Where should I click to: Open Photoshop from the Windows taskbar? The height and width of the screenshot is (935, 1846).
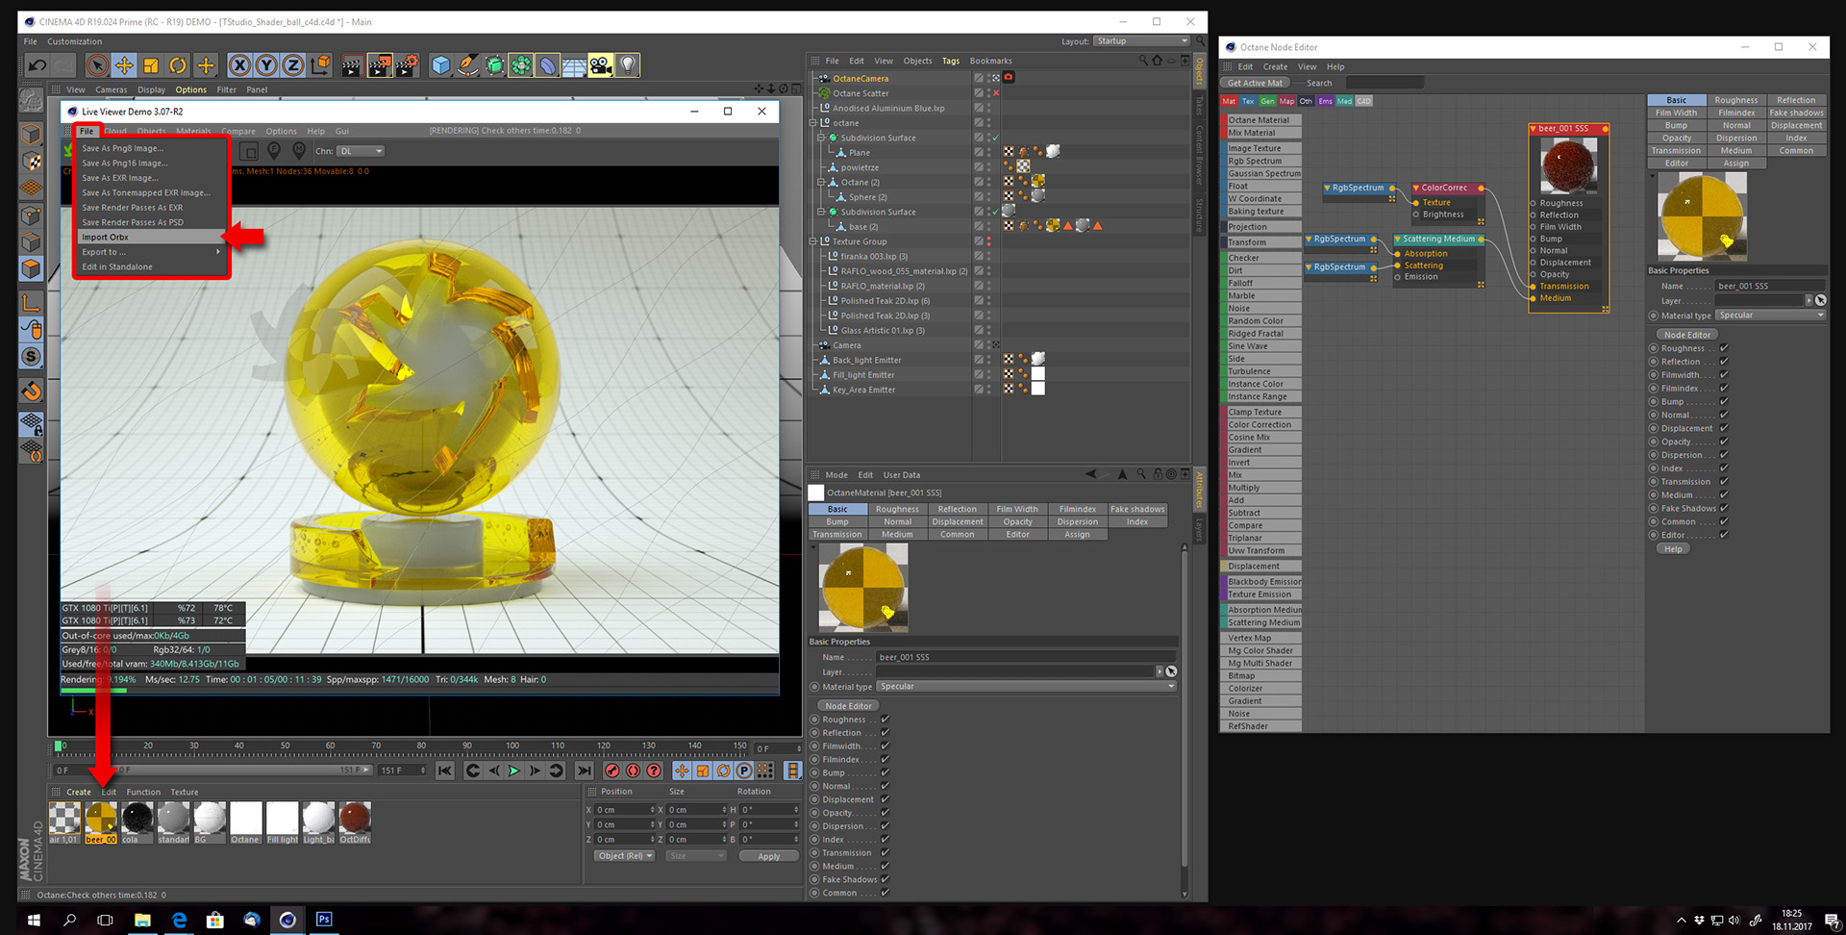324,920
